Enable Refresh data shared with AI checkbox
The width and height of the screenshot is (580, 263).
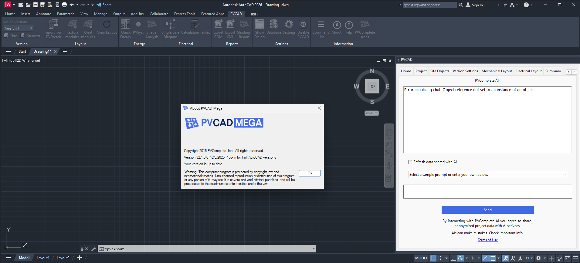(x=410, y=162)
